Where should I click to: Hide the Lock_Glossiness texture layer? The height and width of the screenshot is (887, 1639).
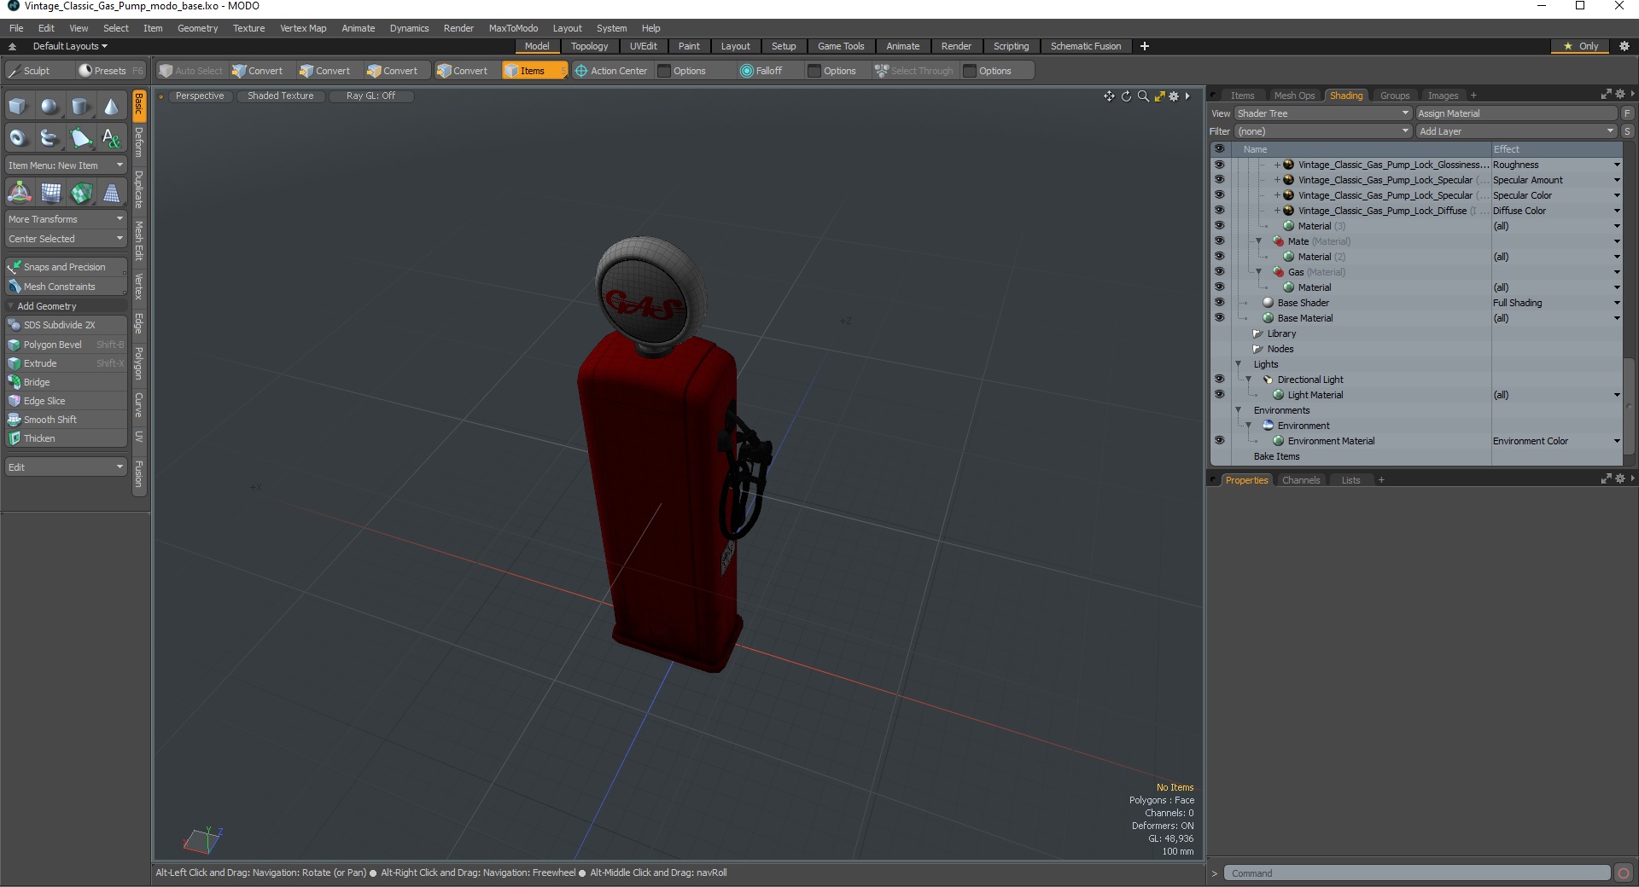[x=1219, y=165]
